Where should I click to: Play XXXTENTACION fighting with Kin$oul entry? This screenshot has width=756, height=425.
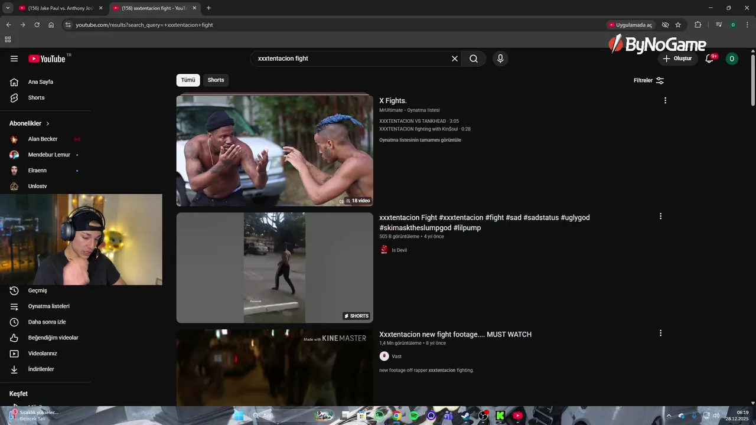coord(425,129)
